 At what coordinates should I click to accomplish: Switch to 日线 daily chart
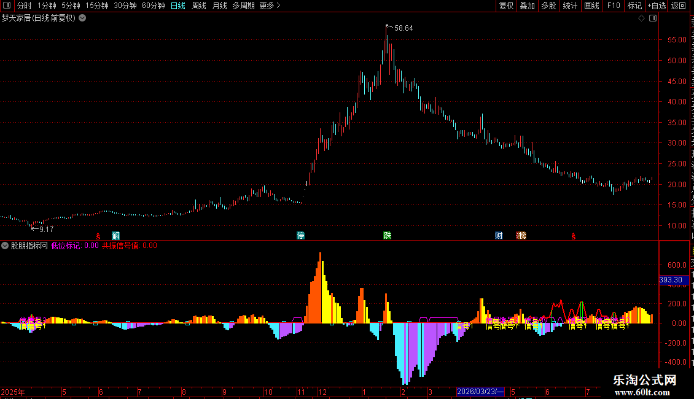click(178, 6)
